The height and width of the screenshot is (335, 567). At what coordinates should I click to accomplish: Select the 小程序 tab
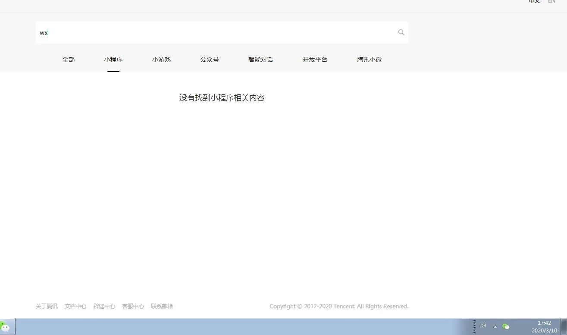[x=113, y=59]
